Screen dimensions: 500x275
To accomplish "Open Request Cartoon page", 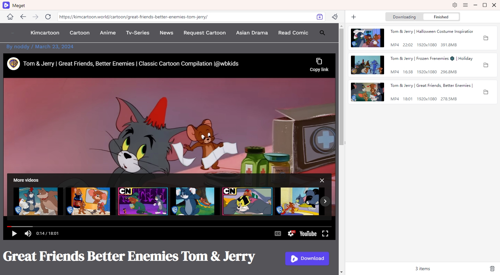I will [x=205, y=33].
